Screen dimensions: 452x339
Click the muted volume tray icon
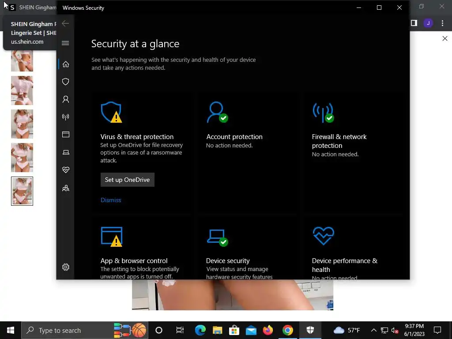[x=395, y=330]
